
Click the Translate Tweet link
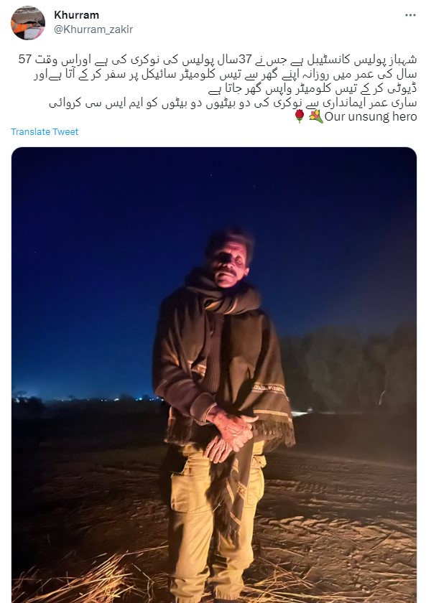click(x=45, y=131)
